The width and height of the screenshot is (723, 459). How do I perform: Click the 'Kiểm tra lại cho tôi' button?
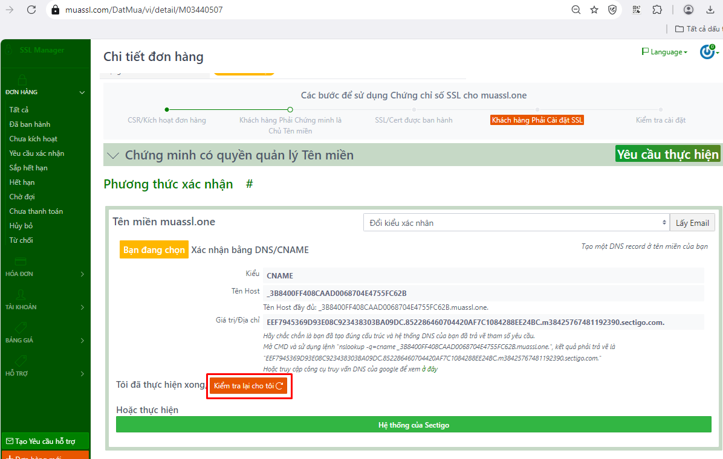coord(249,386)
